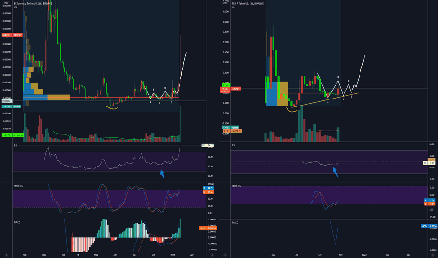This screenshot has height=258, width=438.
Task: Click the Mar date label on TLM time axis
Action: [x=387, y=255]
